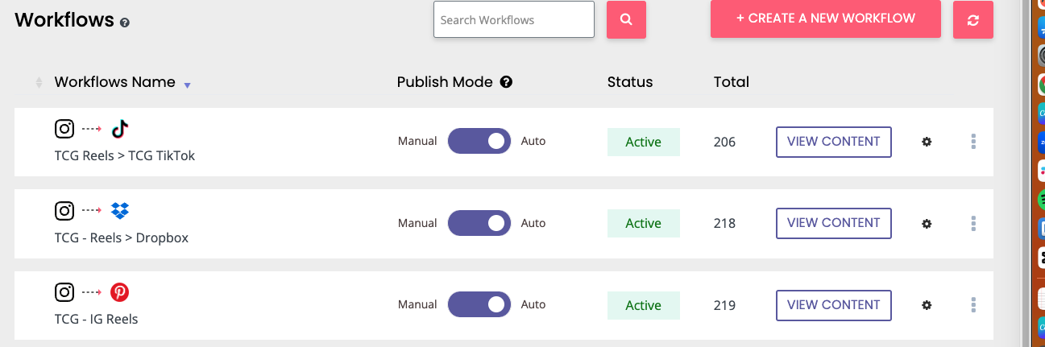Viewport: 1045px width, 347px height.
Task: Click the total count 219
Action: [x=725, y=305]
